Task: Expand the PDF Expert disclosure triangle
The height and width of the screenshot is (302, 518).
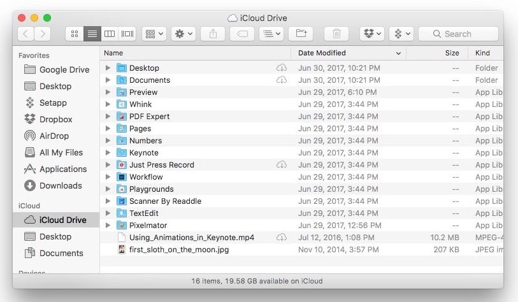Action: pyautogui.click(x=108, y=117)
